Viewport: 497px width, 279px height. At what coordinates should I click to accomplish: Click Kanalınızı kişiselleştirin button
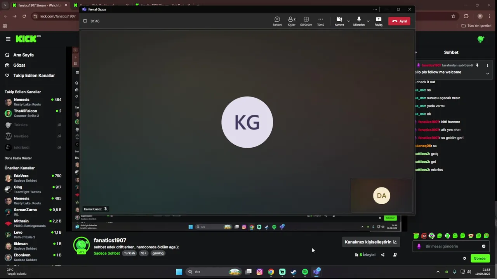tap(371, 242)
